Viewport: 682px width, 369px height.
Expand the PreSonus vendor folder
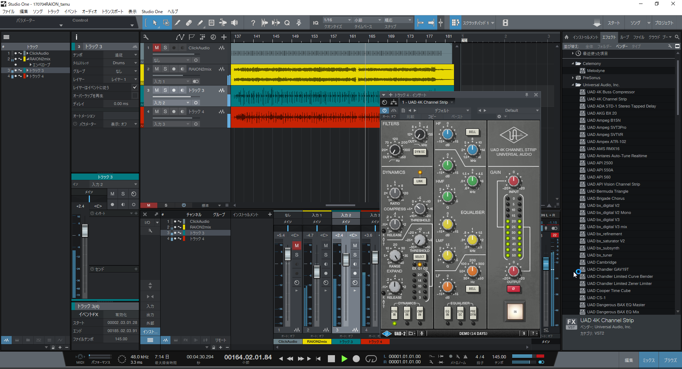tap(573, 78)
